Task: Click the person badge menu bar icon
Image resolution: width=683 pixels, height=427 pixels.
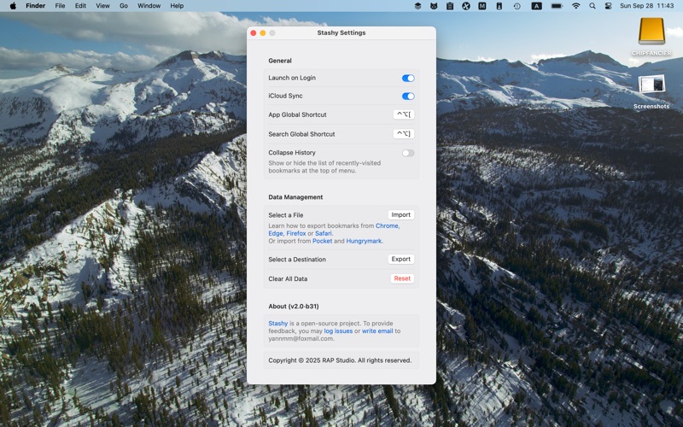Action: pos(499,6)
